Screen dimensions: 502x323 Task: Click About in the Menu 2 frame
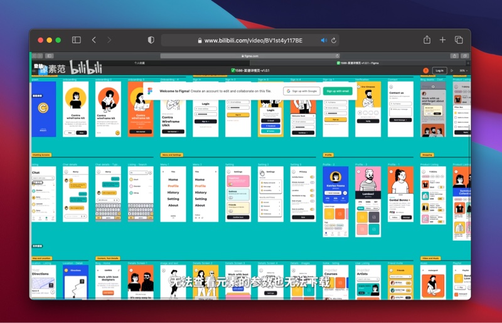[x=200, y=205]
